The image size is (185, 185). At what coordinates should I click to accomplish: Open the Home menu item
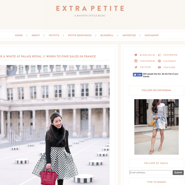pyautogui.click(x=19, y=35)
